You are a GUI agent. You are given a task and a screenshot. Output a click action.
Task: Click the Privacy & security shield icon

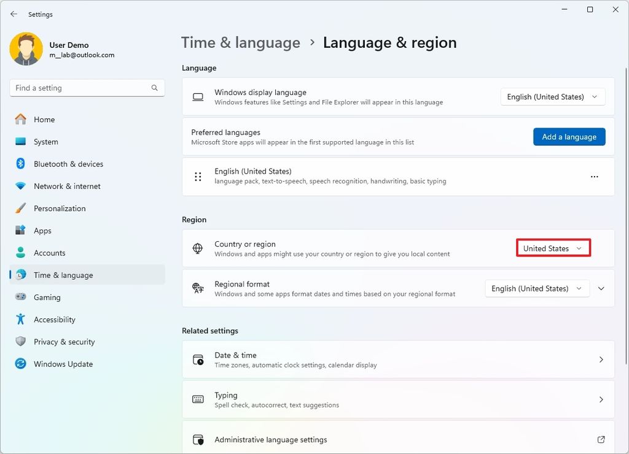tap(21, 342)
